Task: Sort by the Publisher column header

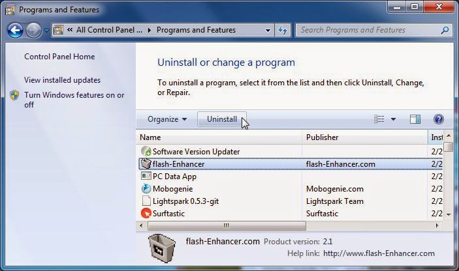Action: [365, 137]
